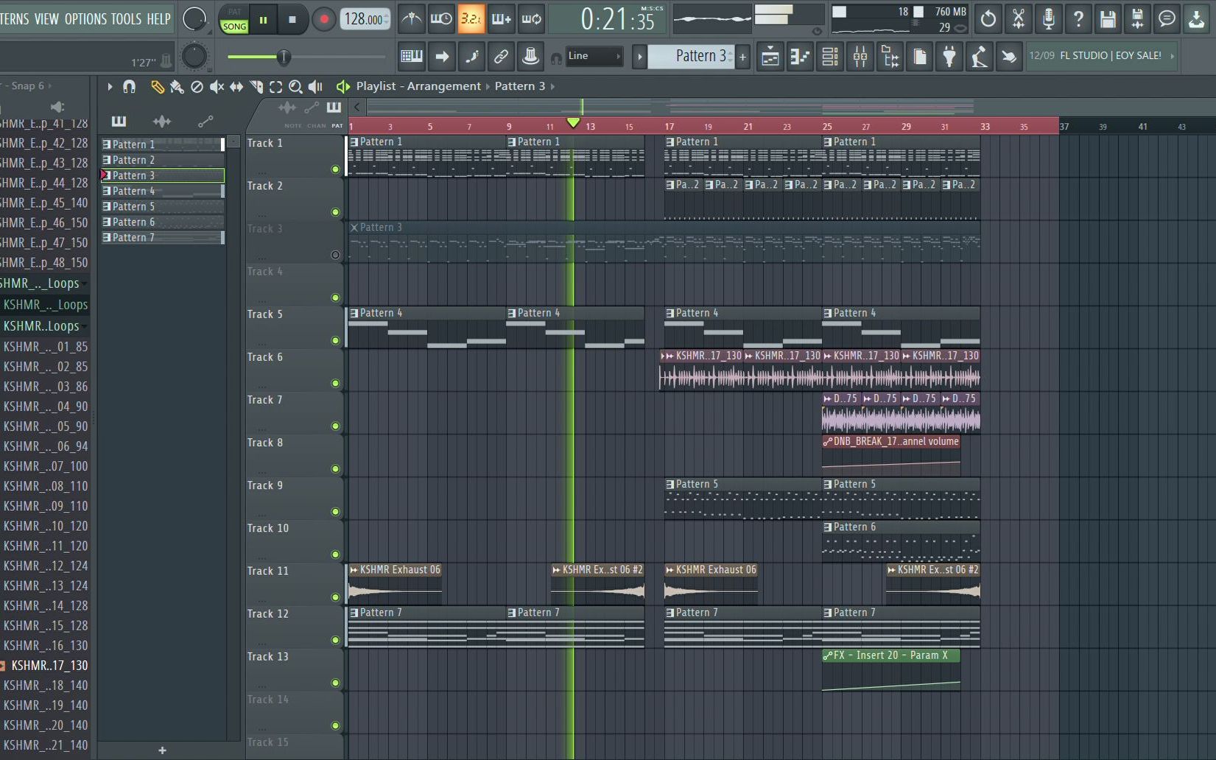Switch to PAT mode
Image resolution: width=1216 pixels, height=760 pixels.
pyautogui.click(x=234, y=12)
